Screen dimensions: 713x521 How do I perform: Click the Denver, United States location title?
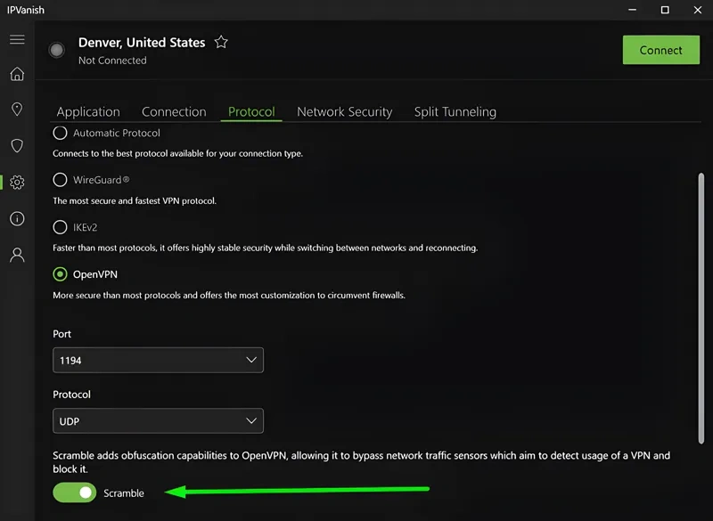point(142,42)
